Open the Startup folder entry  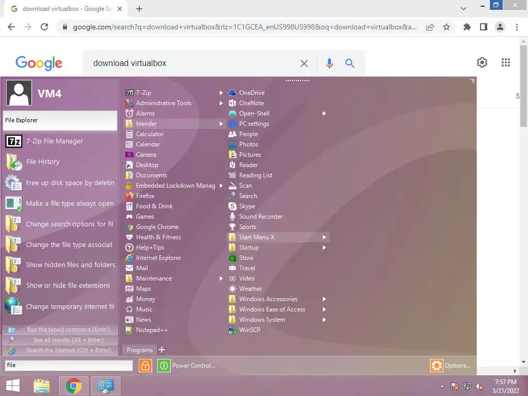pyautogui.click(x=278, y=247)
